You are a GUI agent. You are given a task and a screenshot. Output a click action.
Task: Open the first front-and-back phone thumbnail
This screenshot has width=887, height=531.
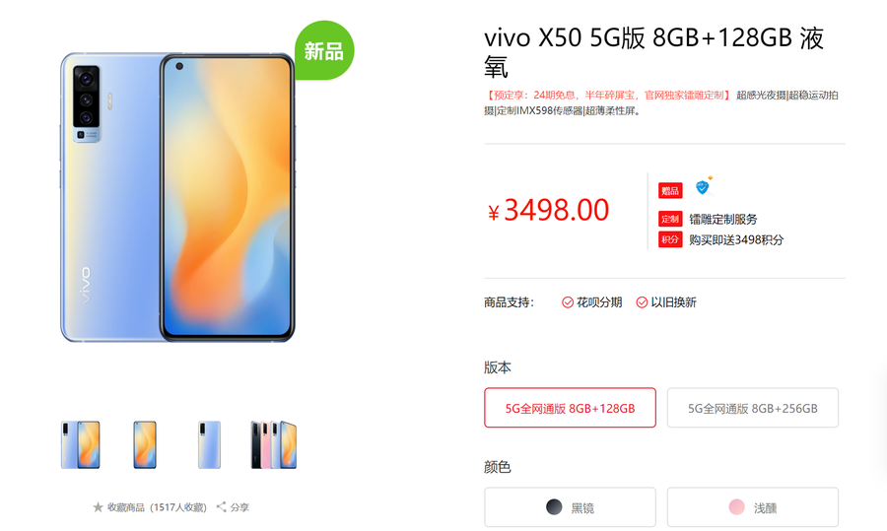(x=81, y=444)
